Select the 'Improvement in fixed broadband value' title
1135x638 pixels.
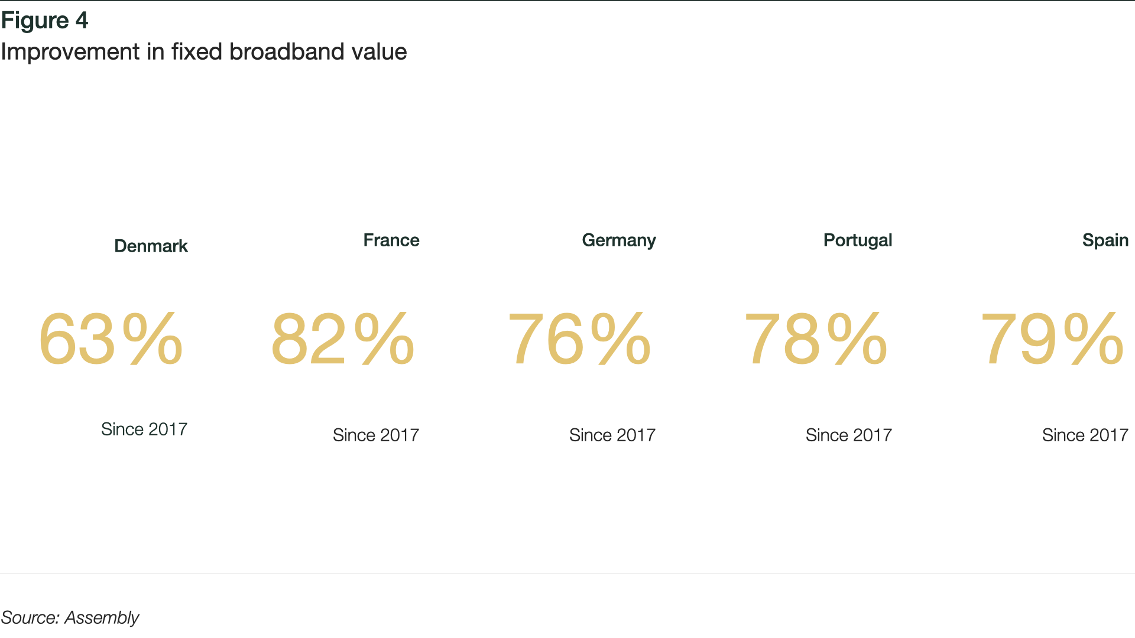click(x=204, y=52)
